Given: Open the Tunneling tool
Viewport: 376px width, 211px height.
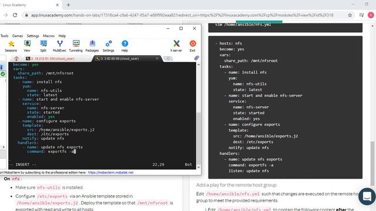Looking at the screenshot, I should tap(76, 46).
